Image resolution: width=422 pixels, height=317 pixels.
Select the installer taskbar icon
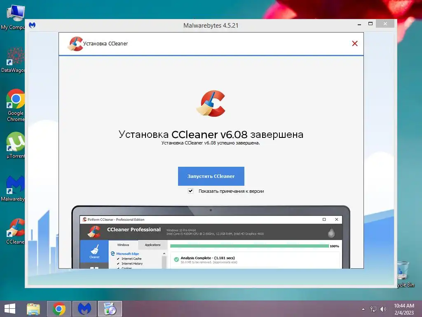pos(110,309)
